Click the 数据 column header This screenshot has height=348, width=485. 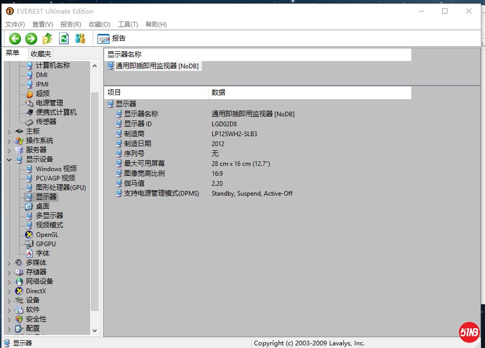click(219, 92)
